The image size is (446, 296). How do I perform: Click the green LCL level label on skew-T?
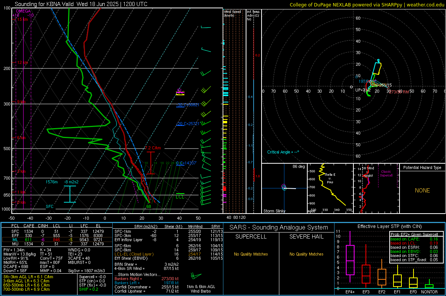180,197
